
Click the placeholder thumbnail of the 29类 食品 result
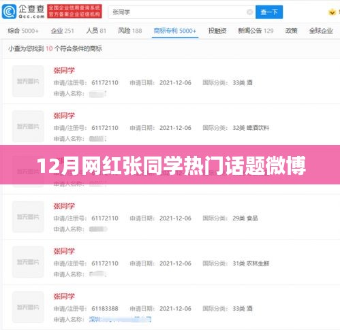click(28, 216)
